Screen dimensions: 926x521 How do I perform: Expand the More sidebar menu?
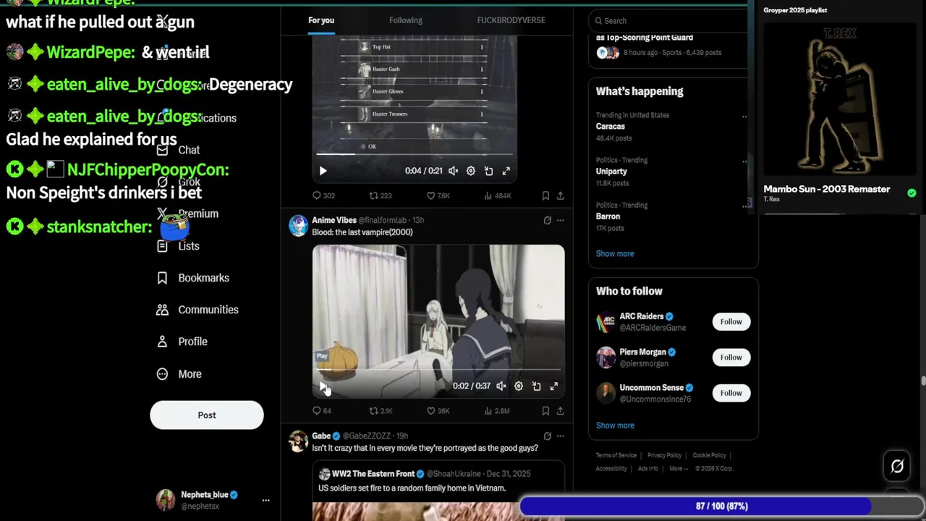[179, 374]
